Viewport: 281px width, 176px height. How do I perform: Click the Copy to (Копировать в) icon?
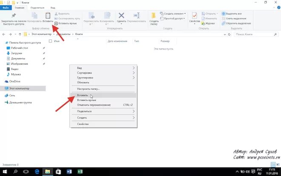107,16
